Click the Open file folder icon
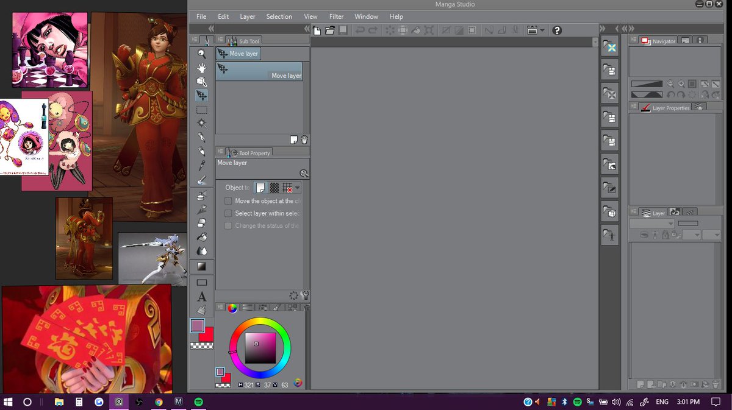 click(330, 30)
